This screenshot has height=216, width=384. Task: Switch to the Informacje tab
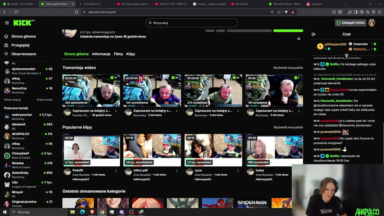[x=101, y=54]
